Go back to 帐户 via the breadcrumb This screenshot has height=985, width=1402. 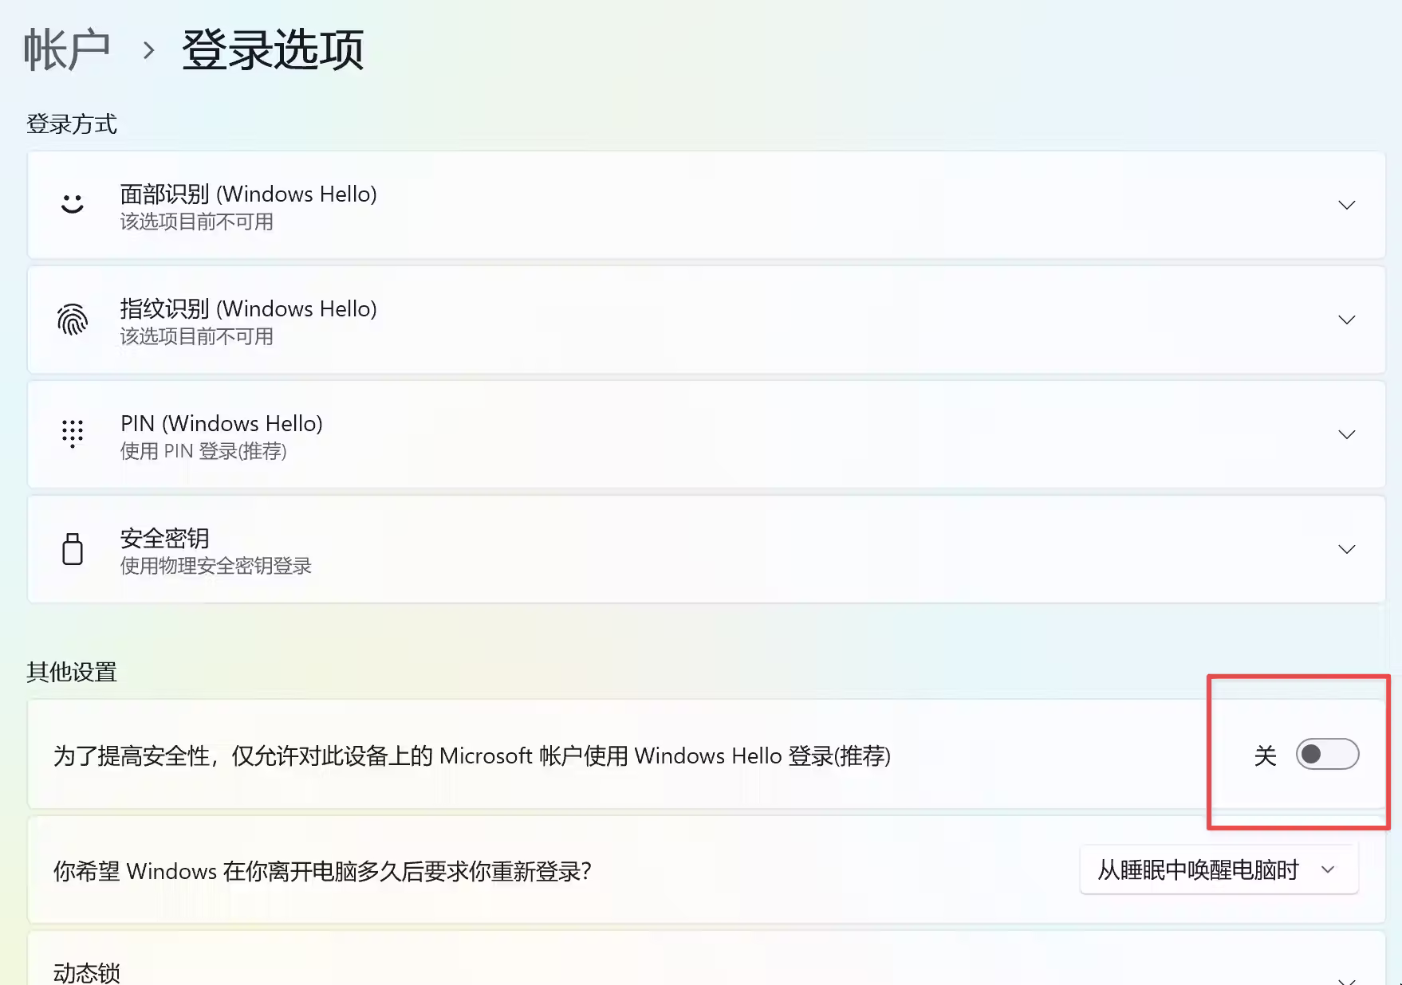(x=67, y=51)
